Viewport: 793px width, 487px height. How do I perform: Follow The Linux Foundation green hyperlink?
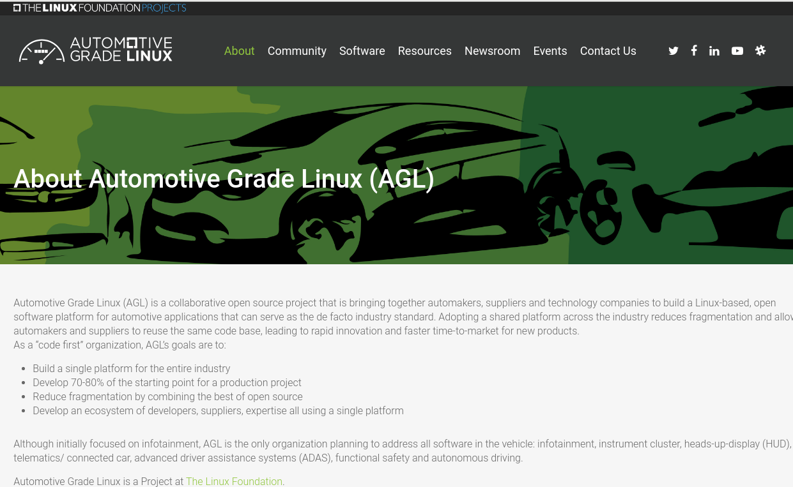coord(234,481)
